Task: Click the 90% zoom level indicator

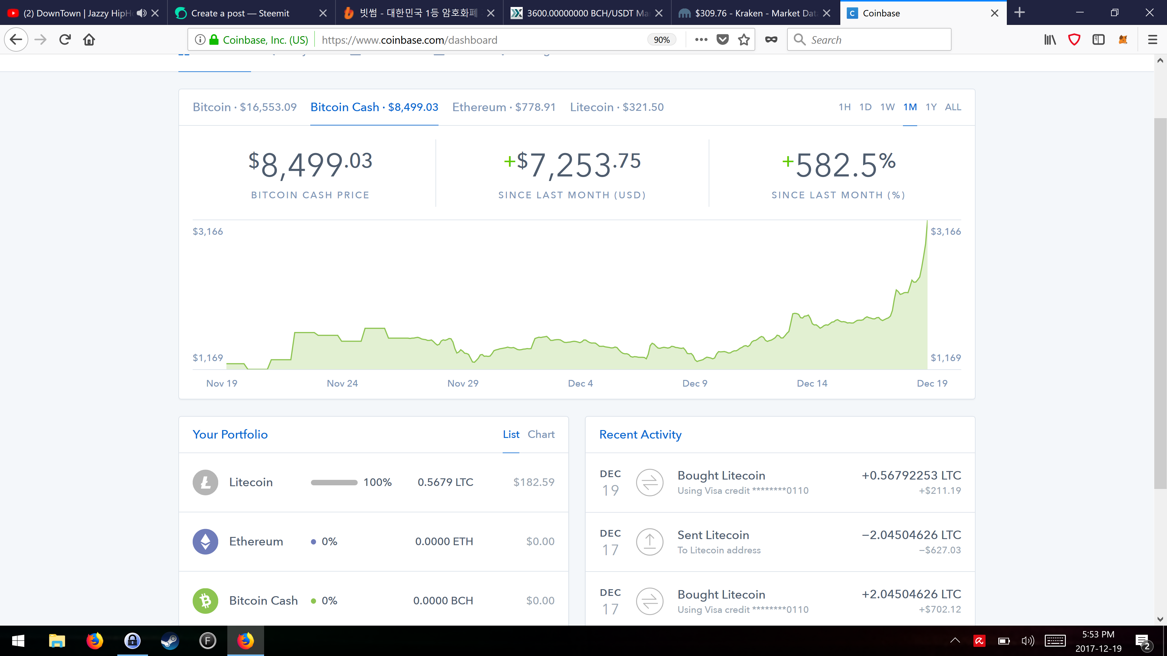Action: (x=661, y=40)
